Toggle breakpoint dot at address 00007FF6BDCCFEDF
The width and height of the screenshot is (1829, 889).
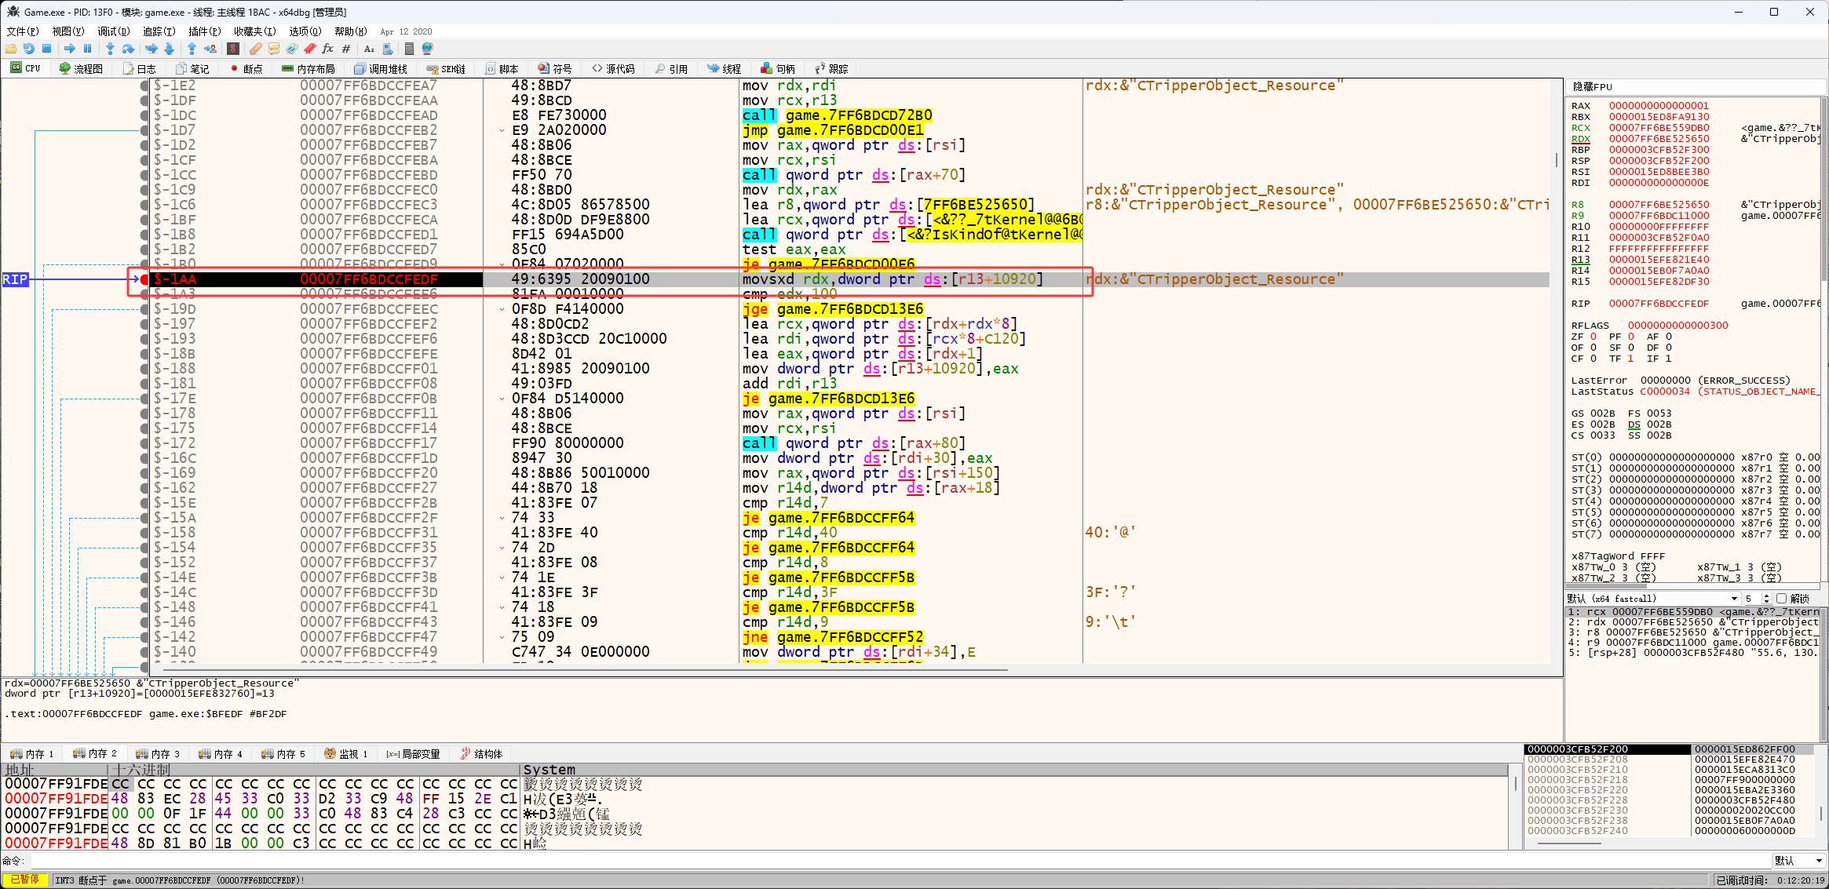pos(144,279)
